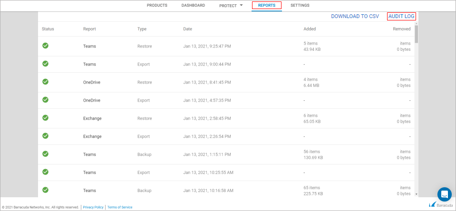This screenshot has height=211, width=456.
Task: Click the Status column header
Action: [48, 29]
